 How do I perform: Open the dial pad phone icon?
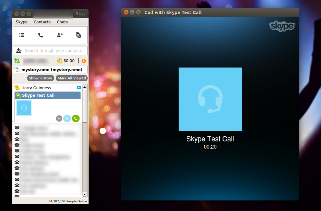click(x=41, y=35)
